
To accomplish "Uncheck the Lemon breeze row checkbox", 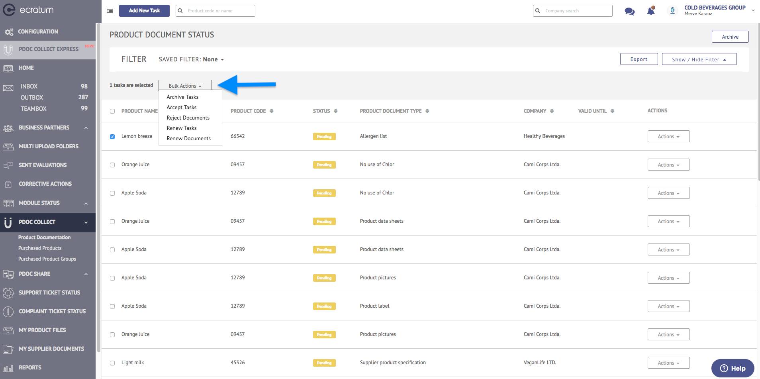I will (112, 137).
